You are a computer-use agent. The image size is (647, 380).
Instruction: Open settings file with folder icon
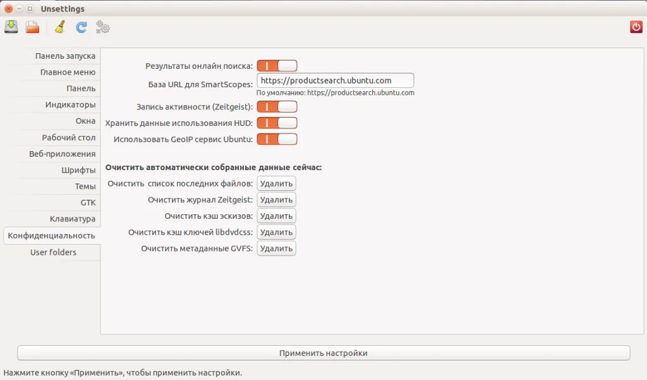[33, 27]
